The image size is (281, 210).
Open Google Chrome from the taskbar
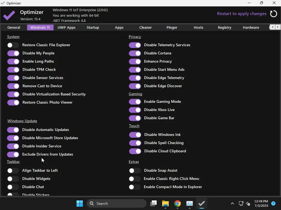tap(178, 203)
